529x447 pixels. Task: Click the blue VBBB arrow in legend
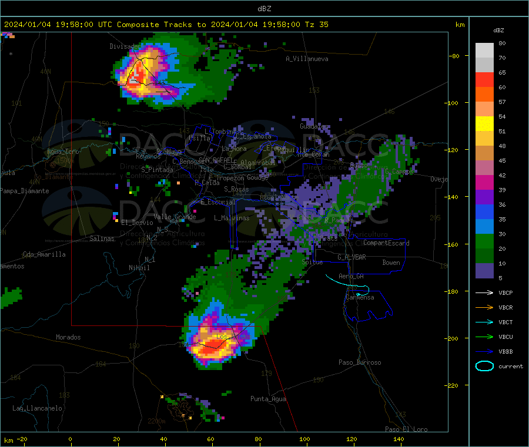484,351
